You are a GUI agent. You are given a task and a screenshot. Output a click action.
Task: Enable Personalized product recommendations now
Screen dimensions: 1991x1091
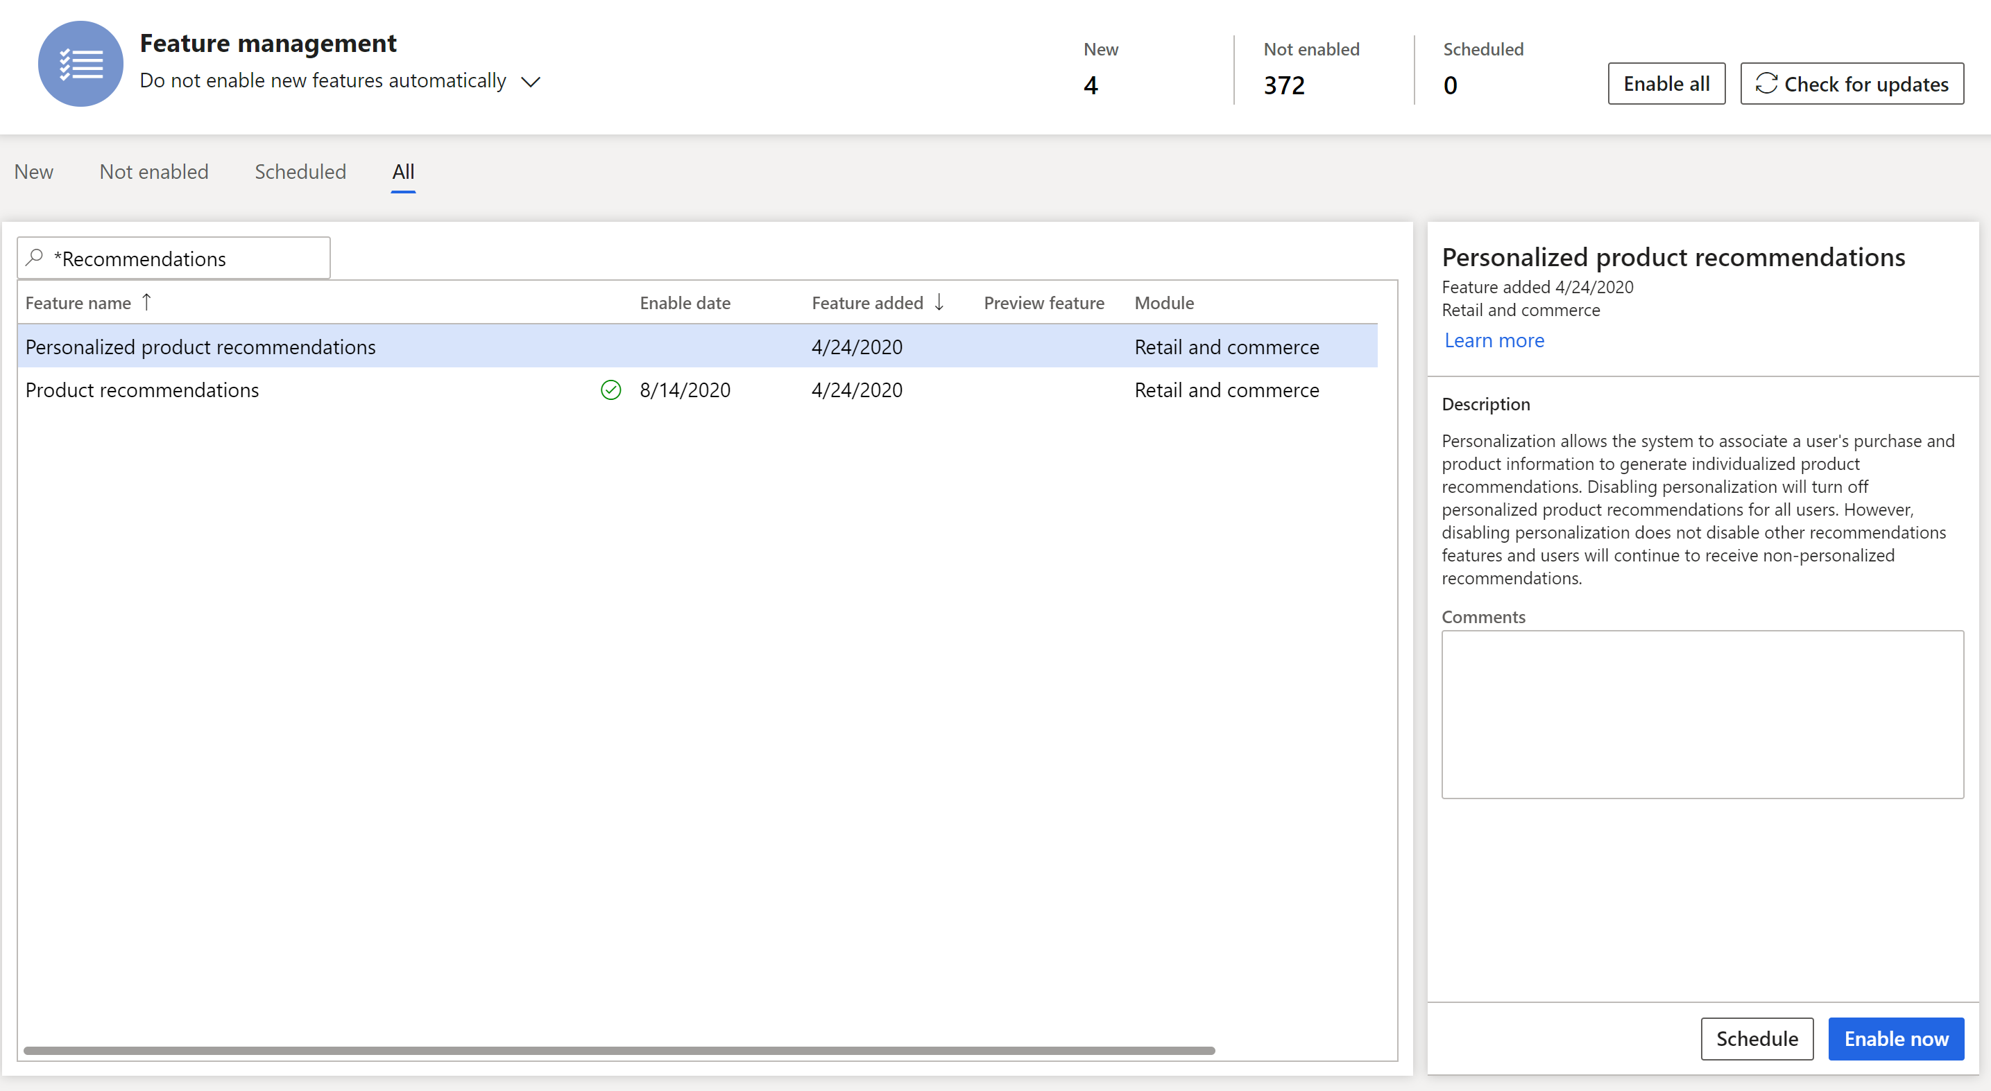[1892, 1038]
